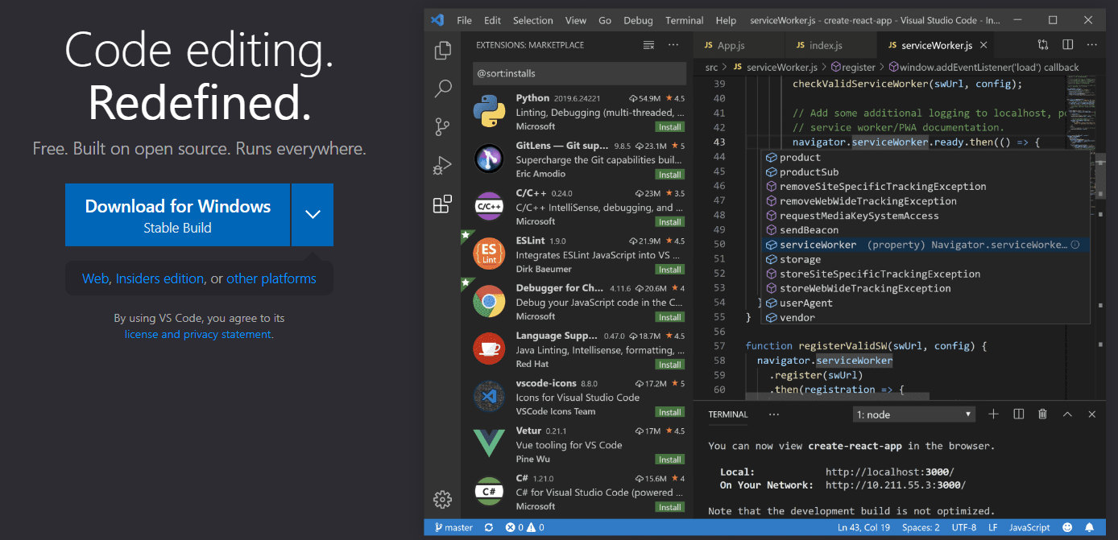Install the ESLint extension
1118x540 pixels.
point(669,269)
